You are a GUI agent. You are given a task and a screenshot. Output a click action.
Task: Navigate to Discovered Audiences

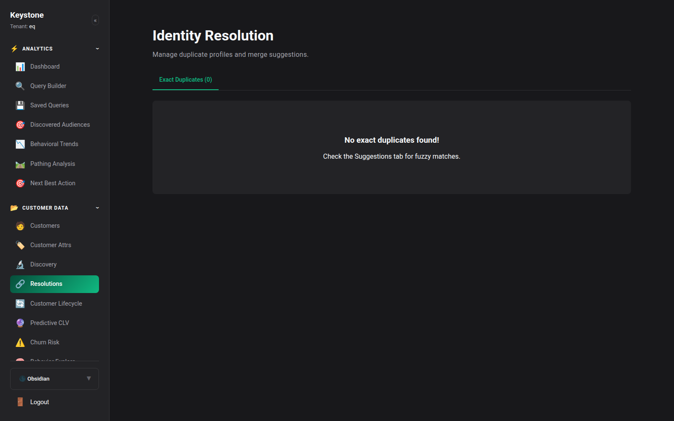(x=54, y=125)
